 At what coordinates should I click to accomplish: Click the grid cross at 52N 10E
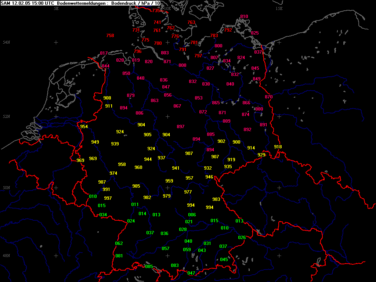pos(167,116)
